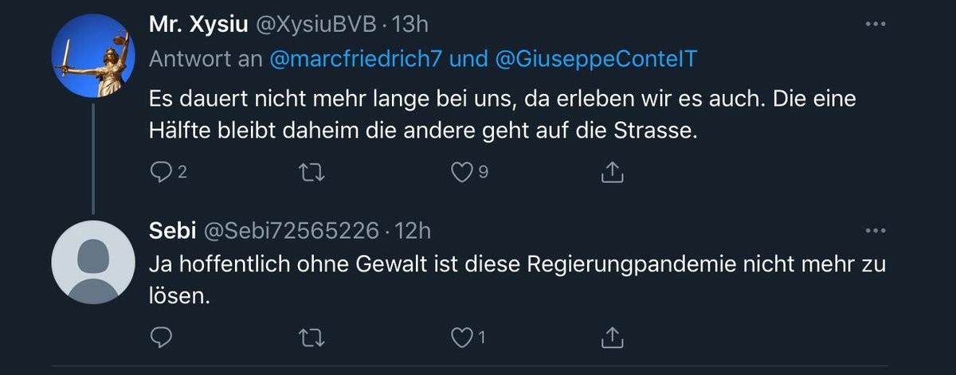The image size is (956, 375).
Task: Open more options on Sebi's tweet
Action: 875,231
